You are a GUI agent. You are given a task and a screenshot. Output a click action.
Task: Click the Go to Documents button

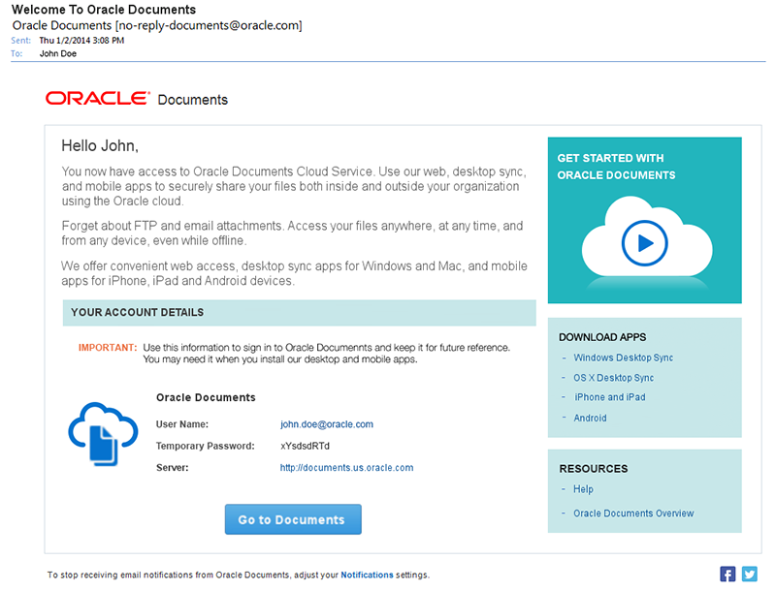[293, 519]
